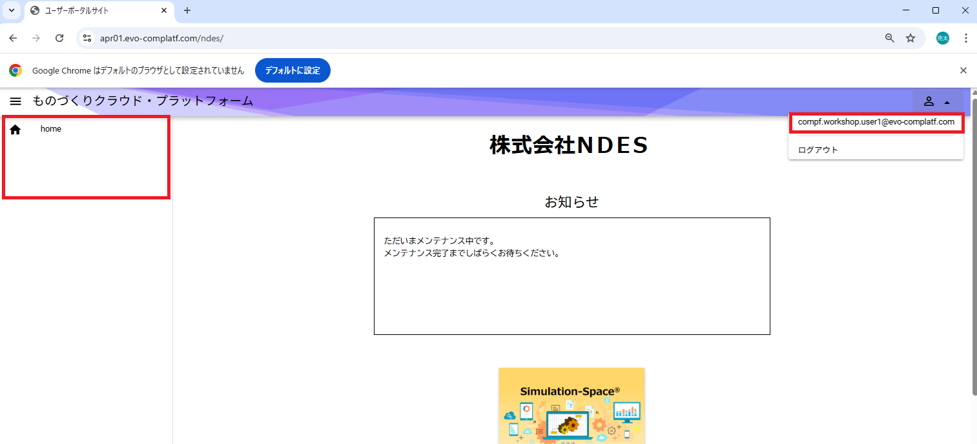The width and height of the screenshot is (977, 444).
Task: Select ログアウト from the user menu
Action: (x=818, y=150)
